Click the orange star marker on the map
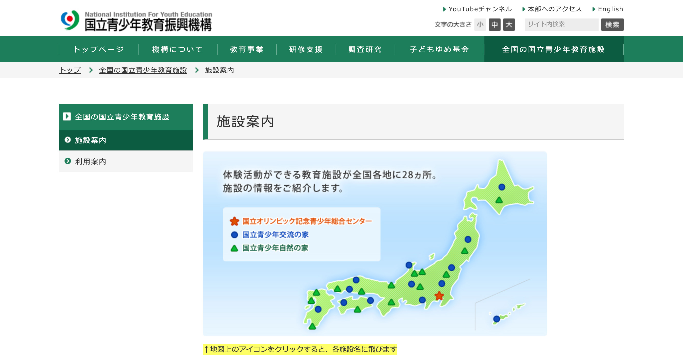This screenshot has width=683, height=364. [439, 295]
